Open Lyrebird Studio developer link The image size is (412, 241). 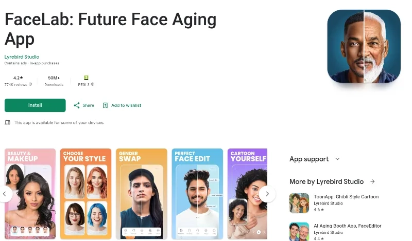click(x=22, y=57)
